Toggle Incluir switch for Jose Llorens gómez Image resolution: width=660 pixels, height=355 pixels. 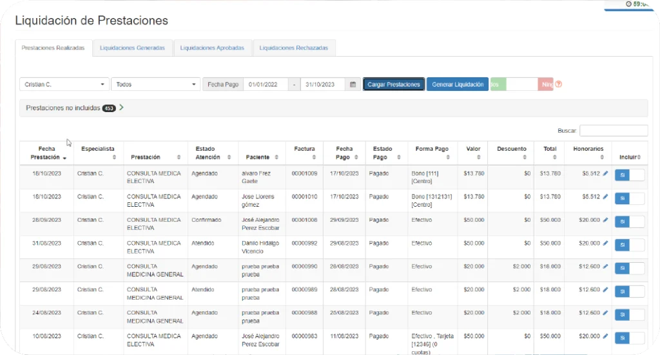pos(629,198)
